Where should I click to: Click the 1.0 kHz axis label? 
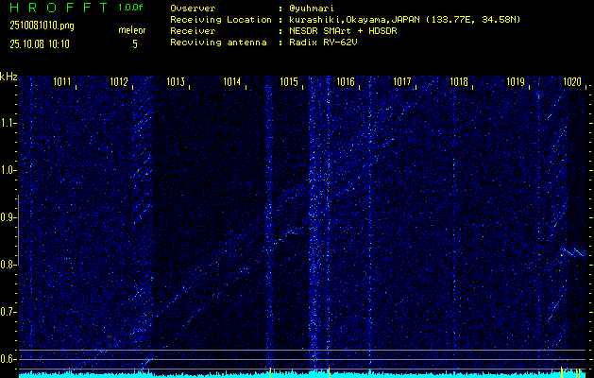coord(8,170)
